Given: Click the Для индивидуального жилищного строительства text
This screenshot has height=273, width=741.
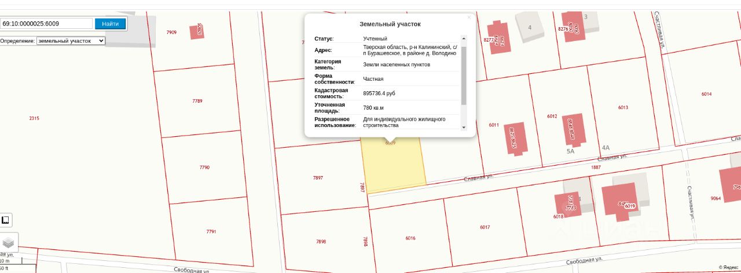Looking at the screenshot, I should [404, 122].
